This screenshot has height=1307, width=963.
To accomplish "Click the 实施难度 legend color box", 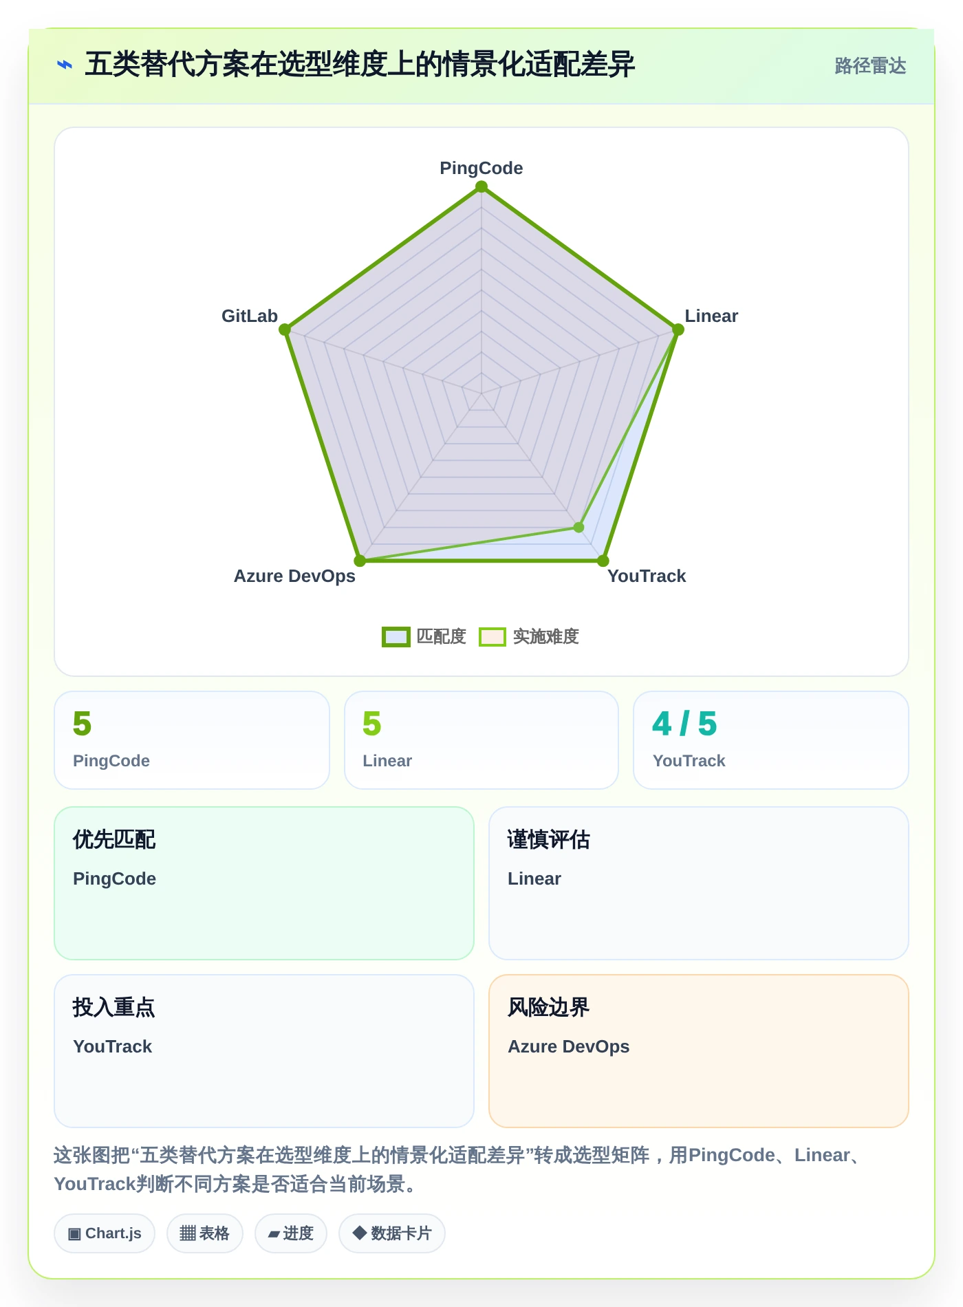I will pos(493,637).
